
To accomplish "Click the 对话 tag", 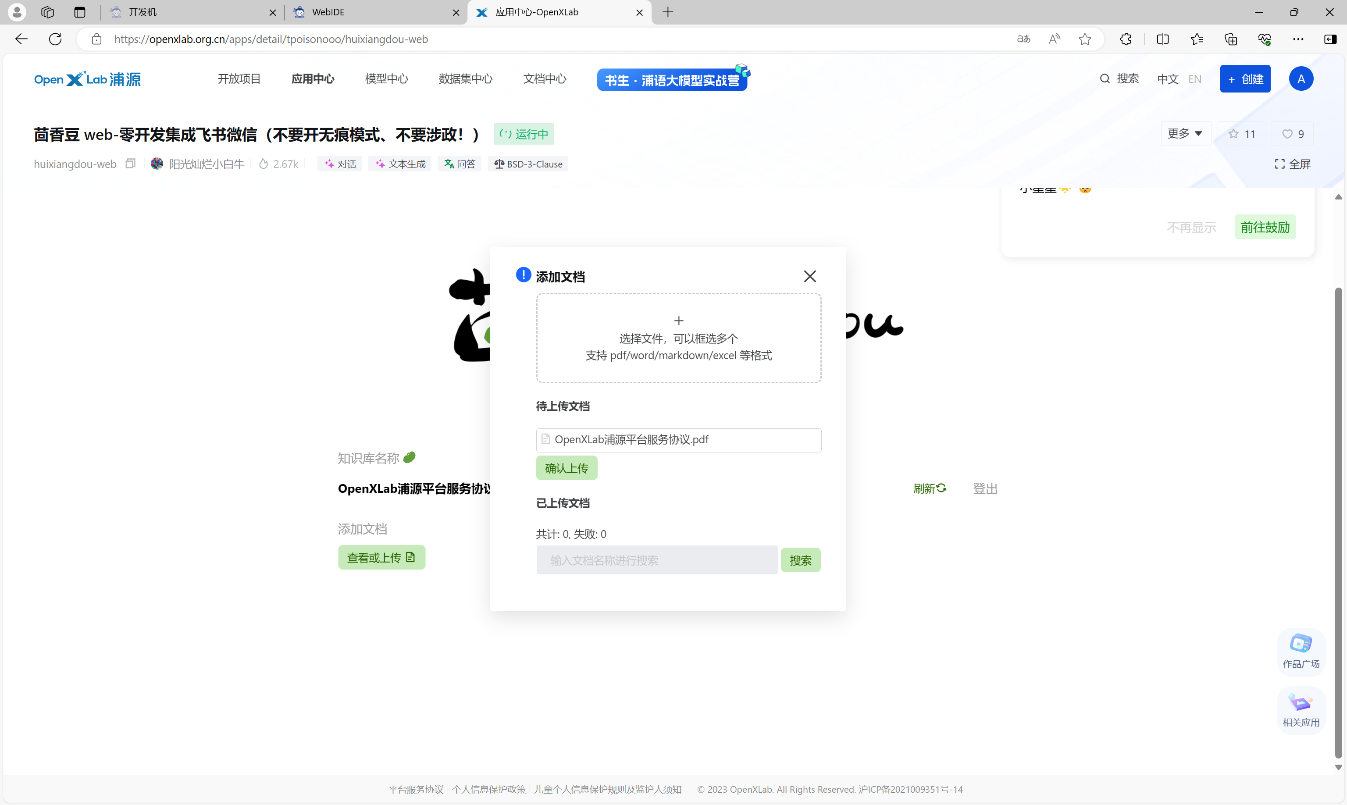I will click(340, 164).
